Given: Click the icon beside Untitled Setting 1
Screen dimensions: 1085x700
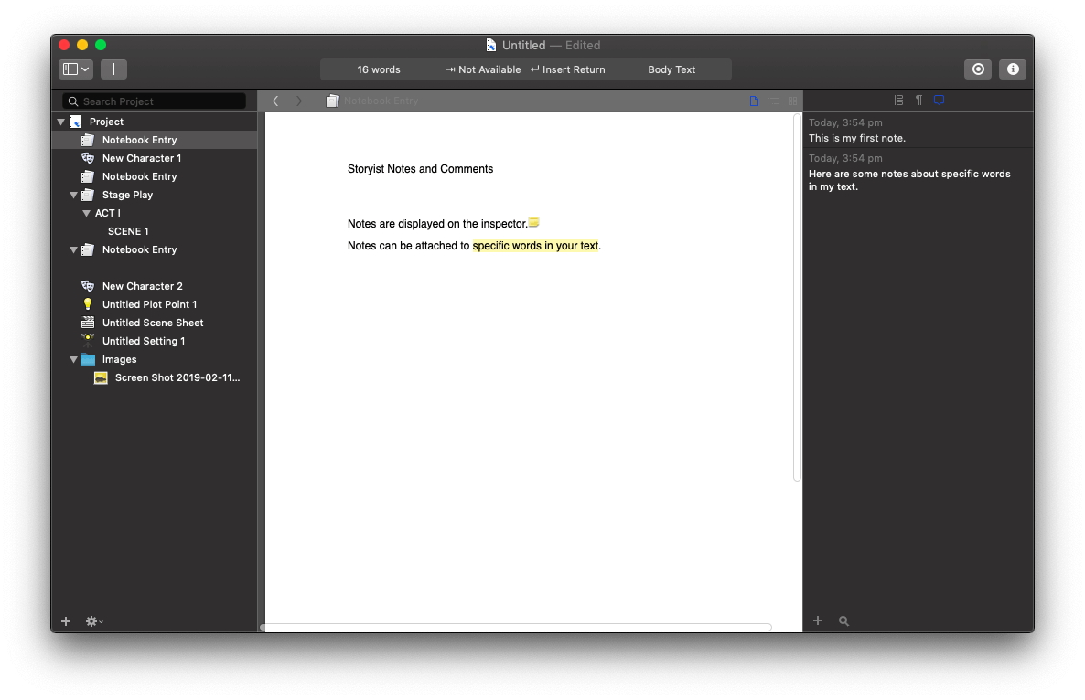Looking at the screenshot, I should click(88, 341).
